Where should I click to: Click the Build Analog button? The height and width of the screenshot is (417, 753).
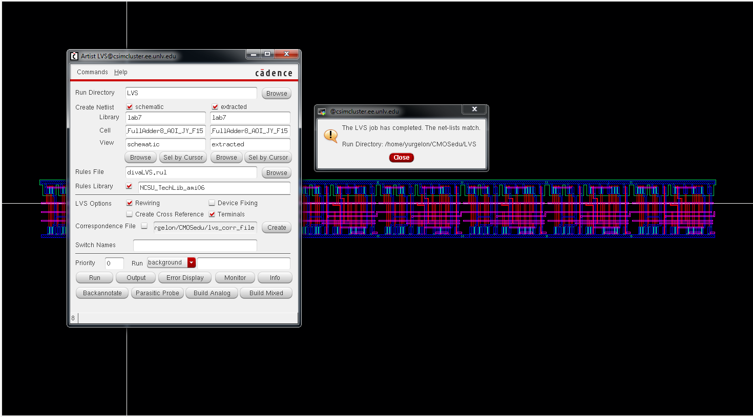click(212, 293)
